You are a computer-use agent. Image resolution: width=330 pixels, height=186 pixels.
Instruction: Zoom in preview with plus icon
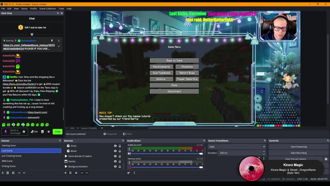[x=78, y=128]
